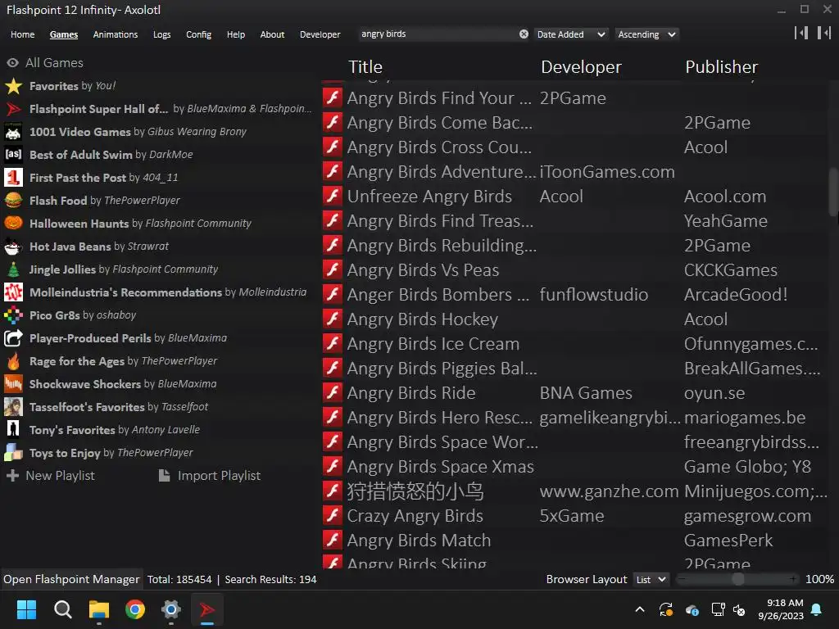
Task: Click the CKCKGames publisher cell
Action: coord(730,270)
